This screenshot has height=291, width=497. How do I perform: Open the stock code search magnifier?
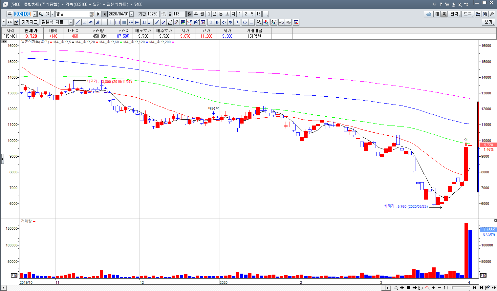click(x=40, y=14)
